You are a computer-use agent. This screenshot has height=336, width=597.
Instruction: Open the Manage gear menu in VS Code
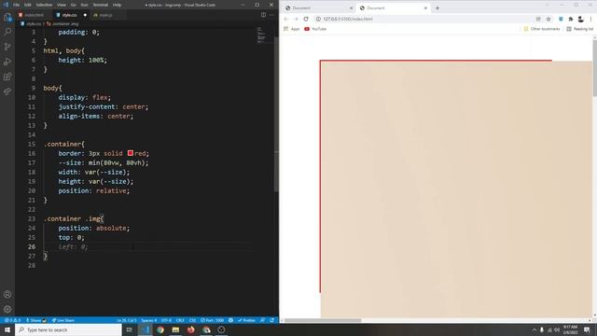[x=7, y=309]
